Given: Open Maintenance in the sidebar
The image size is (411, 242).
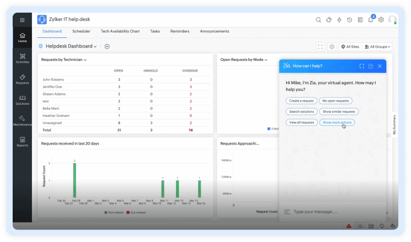Looking at the screenshot, I should pyautogui.click(x=22, y=121).
